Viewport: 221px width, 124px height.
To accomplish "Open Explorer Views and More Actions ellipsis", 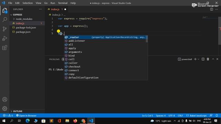I will tap(40, 9).
